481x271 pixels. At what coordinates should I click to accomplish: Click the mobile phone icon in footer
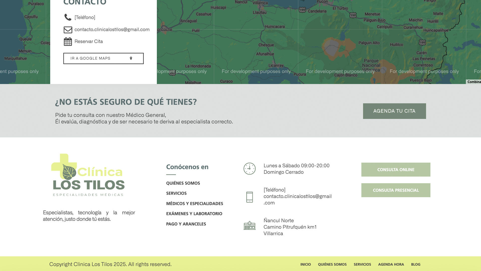point(249,197)
